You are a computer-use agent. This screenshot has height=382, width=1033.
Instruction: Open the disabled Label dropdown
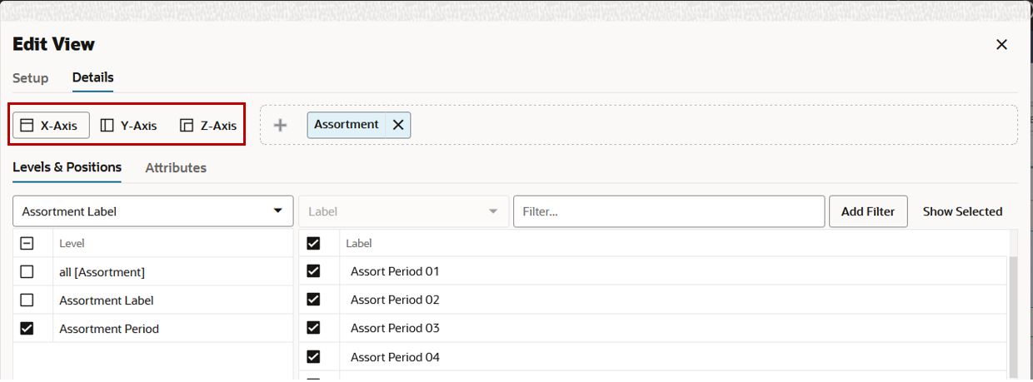point(404,211)
